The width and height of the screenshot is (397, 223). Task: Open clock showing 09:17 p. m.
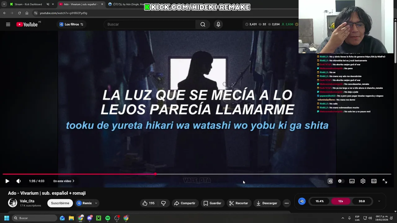tap(382, 218)
